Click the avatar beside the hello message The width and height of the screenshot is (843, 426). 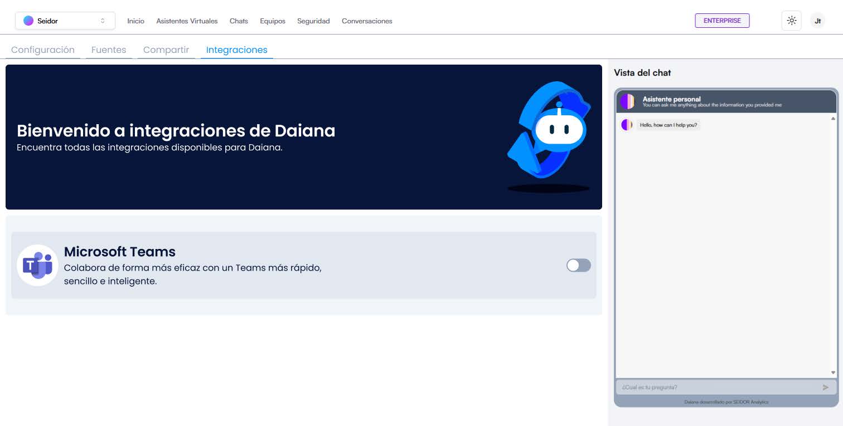pos(627,125)
